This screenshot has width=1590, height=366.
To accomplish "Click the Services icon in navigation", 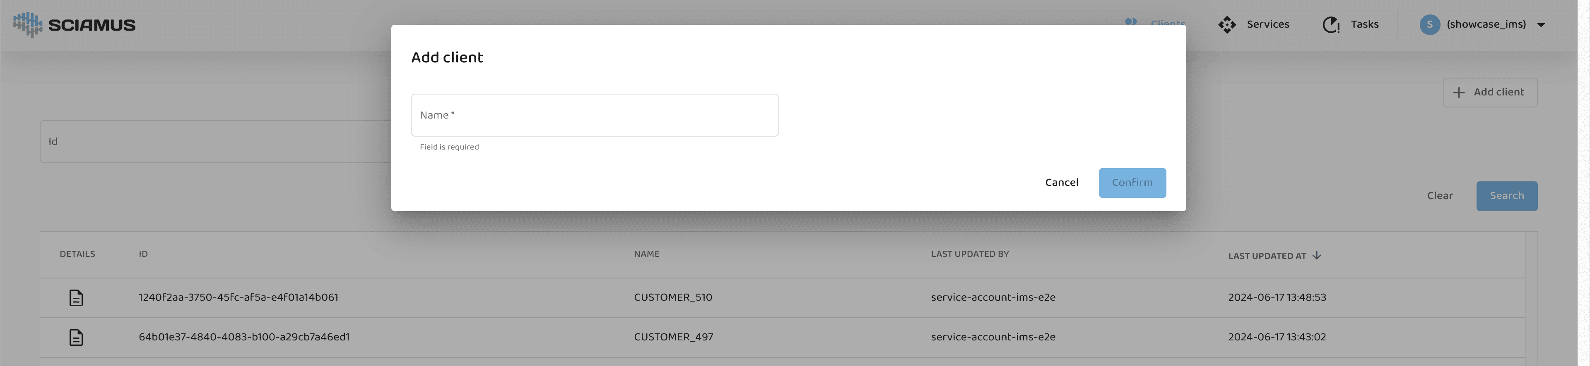I will click(x=1226, y=25).
